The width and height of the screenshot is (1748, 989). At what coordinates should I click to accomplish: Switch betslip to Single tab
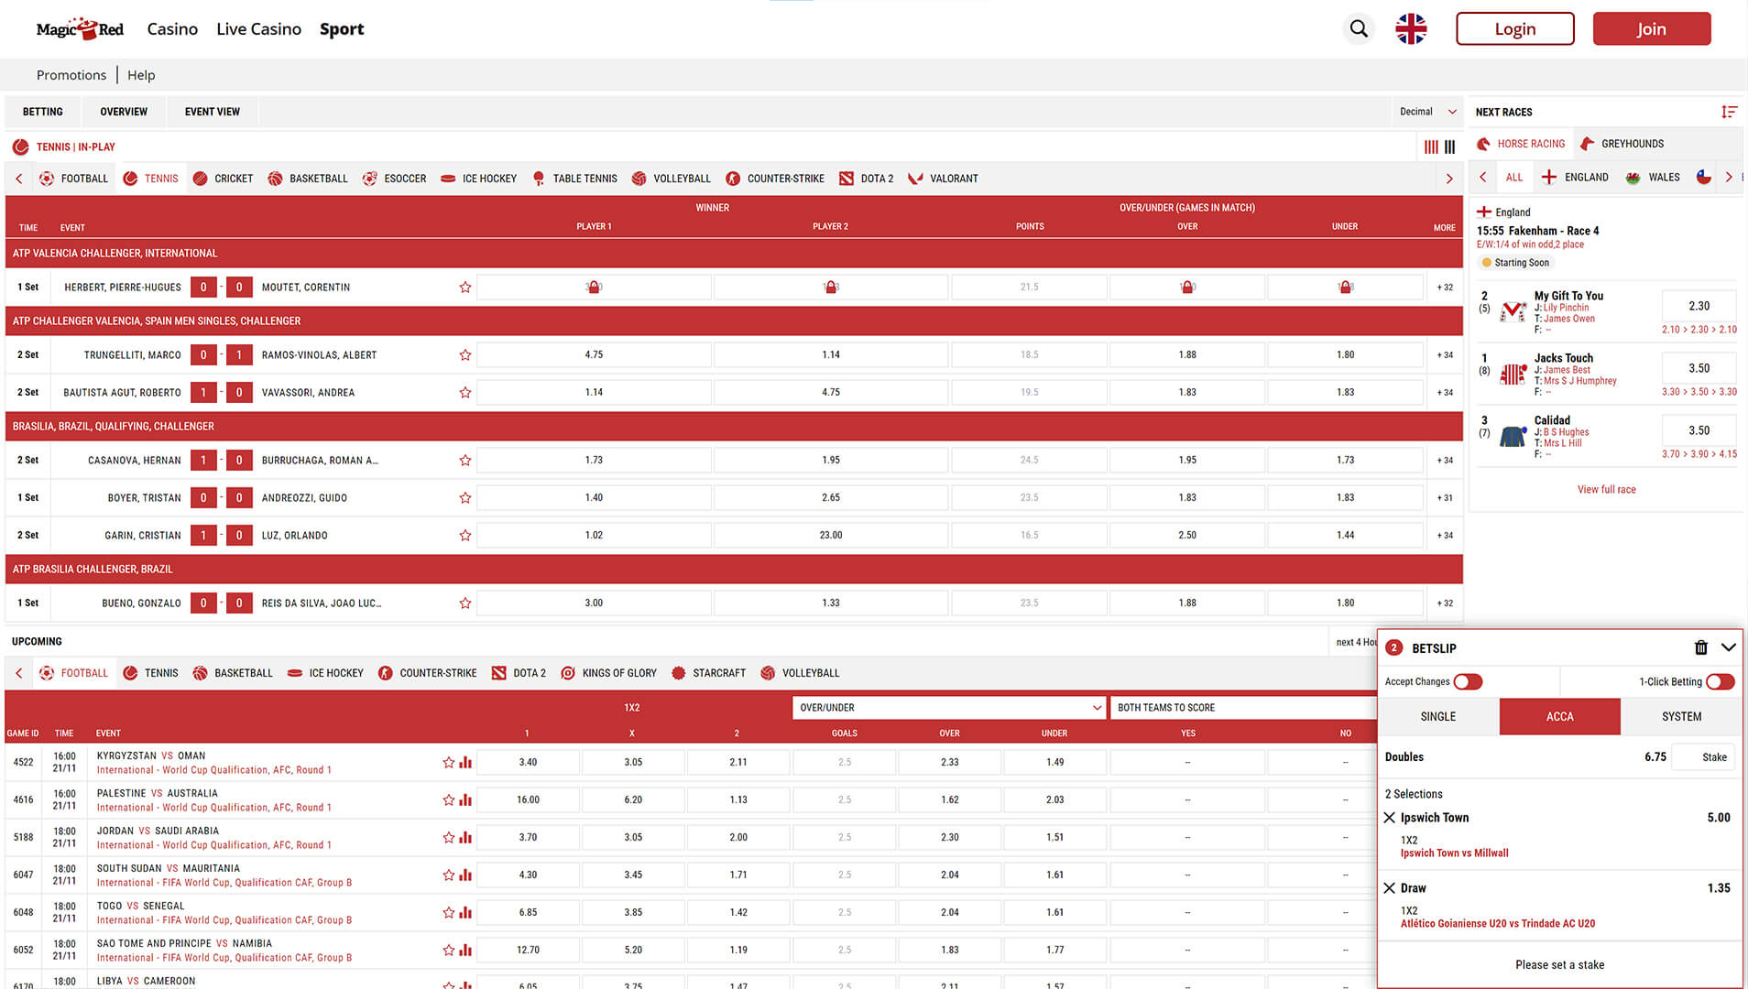click(1438, 717)
